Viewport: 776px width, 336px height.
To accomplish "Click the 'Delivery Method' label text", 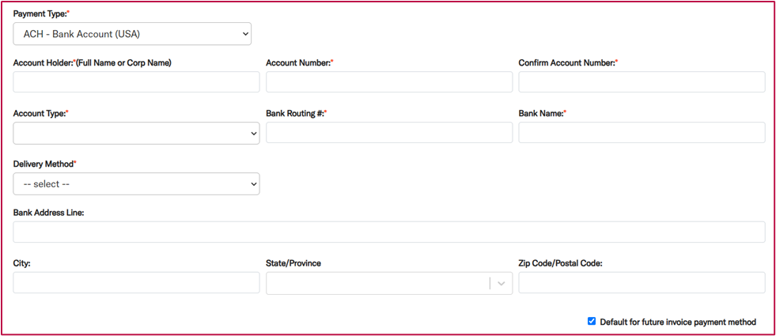I will pyautogui.click(x=44, y=164).
